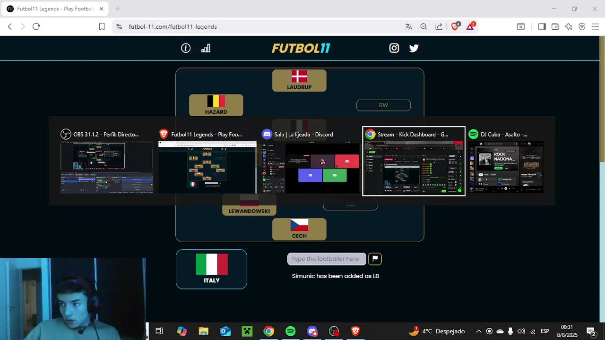Click the share page icon

pyautogui.click(x=439, y=26)
